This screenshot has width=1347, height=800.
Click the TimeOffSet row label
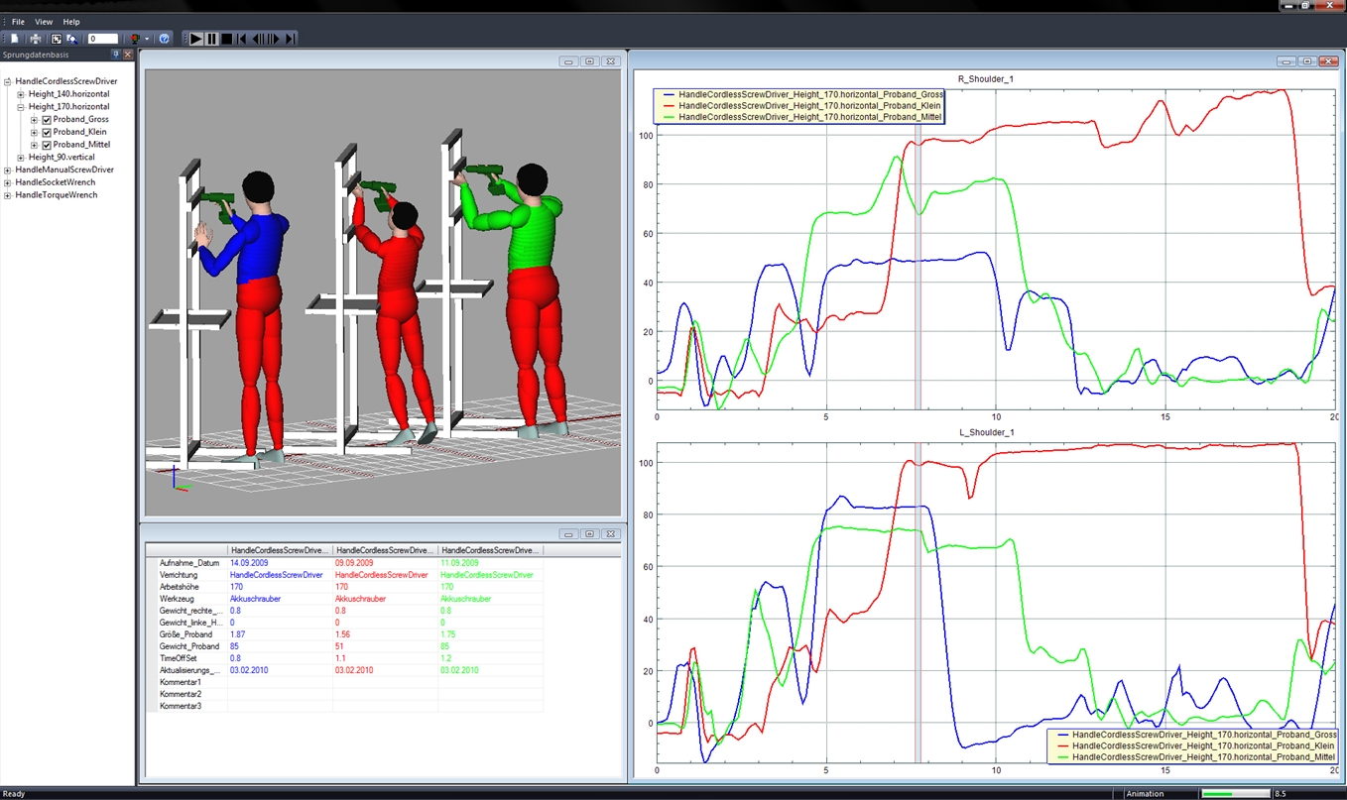click(x=179, y=658)
